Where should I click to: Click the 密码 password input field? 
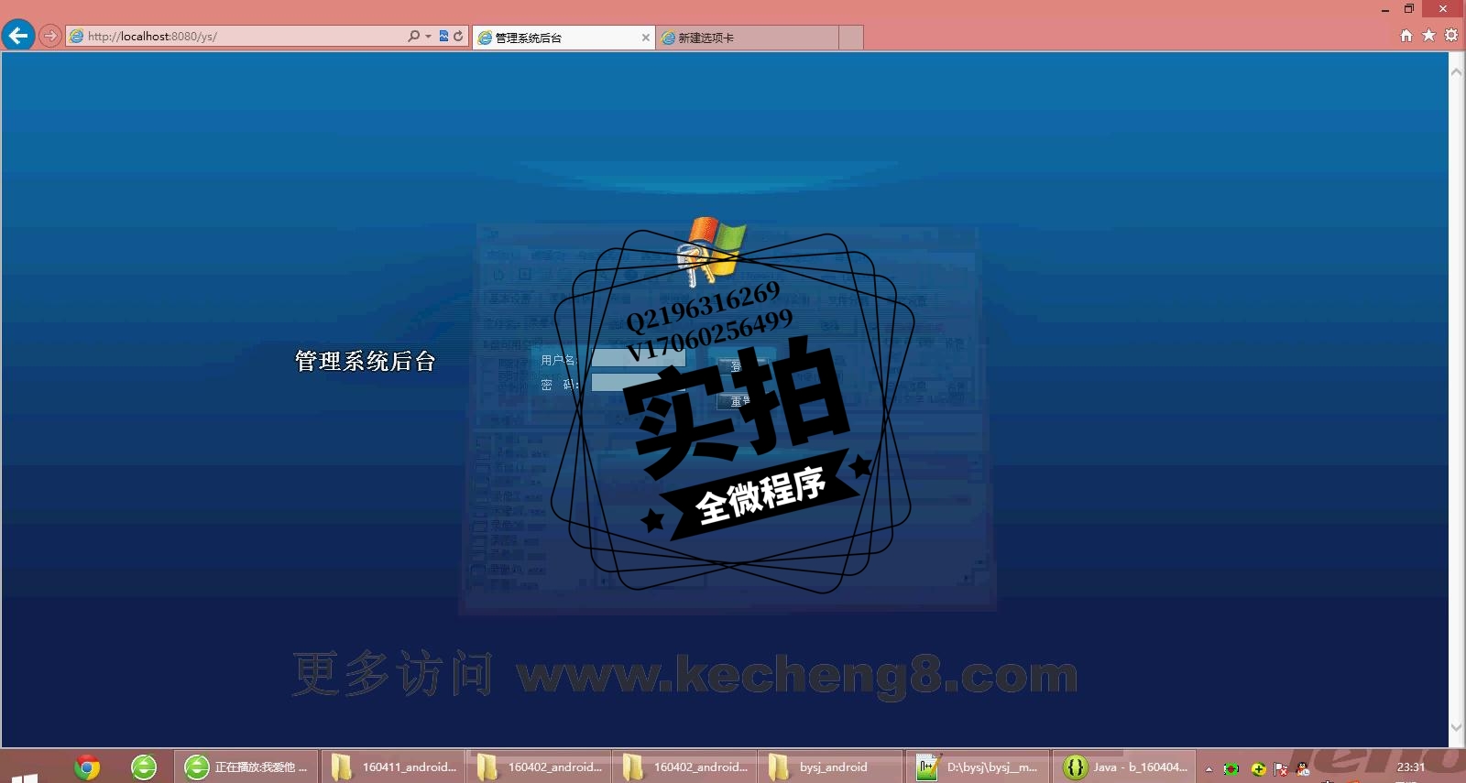(638, 383)
